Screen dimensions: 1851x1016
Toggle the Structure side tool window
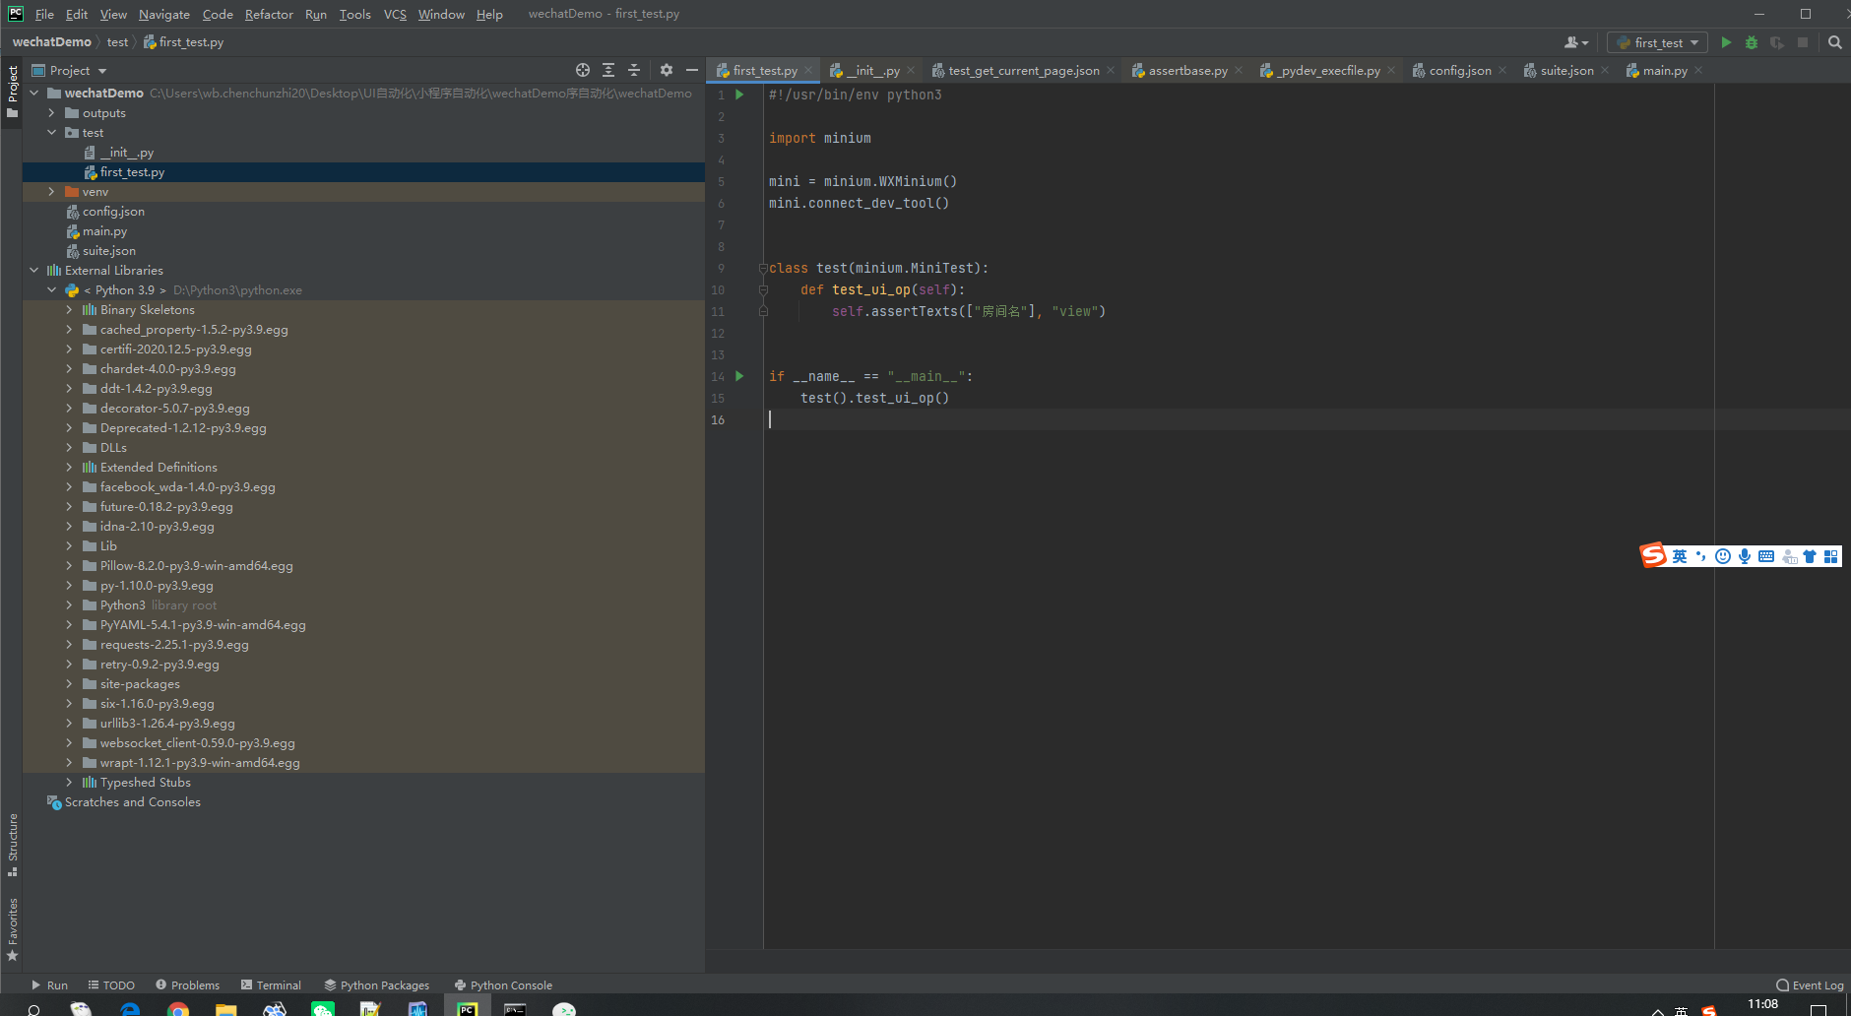pos(12,845)
